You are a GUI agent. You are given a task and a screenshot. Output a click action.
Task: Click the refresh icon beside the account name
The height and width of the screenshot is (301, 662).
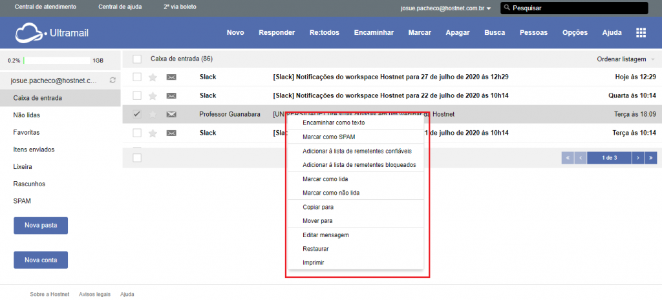(x=113, y=81)
